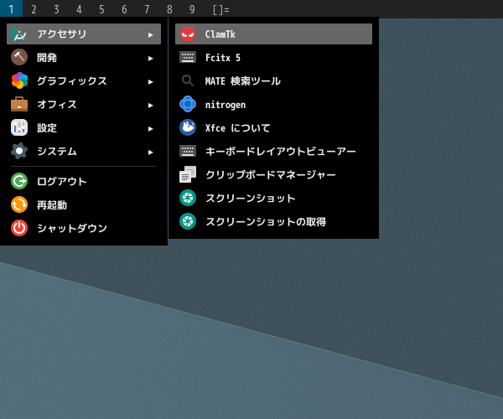Image resolution: width=503 pixels, height=419 pixels.
Task: Switch to workspace tag 5
Action: click(101, 9)
